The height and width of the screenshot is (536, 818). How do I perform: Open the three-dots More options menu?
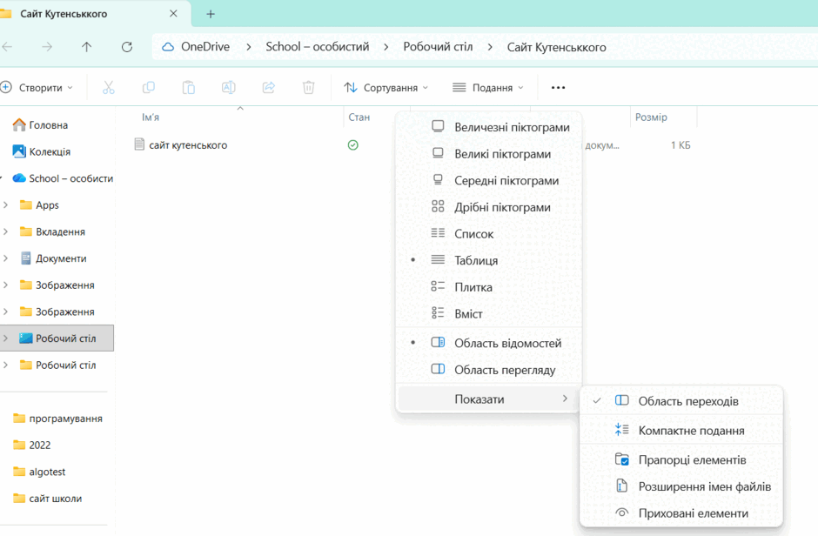tap(558, 88)
